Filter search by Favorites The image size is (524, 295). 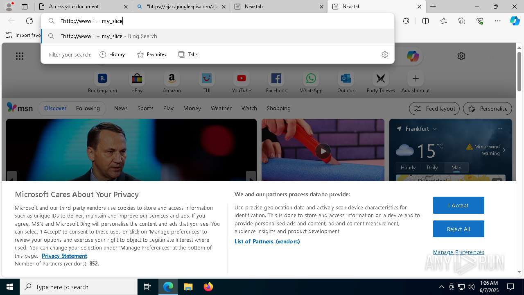151,54
